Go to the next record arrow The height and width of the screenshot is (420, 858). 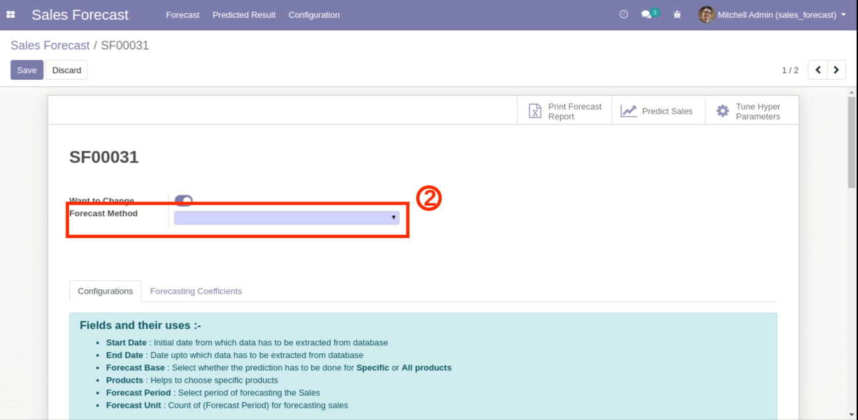[837, 70]
